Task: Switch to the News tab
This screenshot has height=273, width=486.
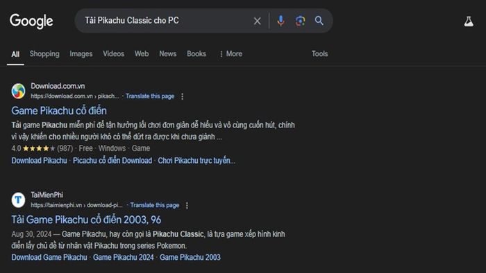Action: (x=168, y=54)
